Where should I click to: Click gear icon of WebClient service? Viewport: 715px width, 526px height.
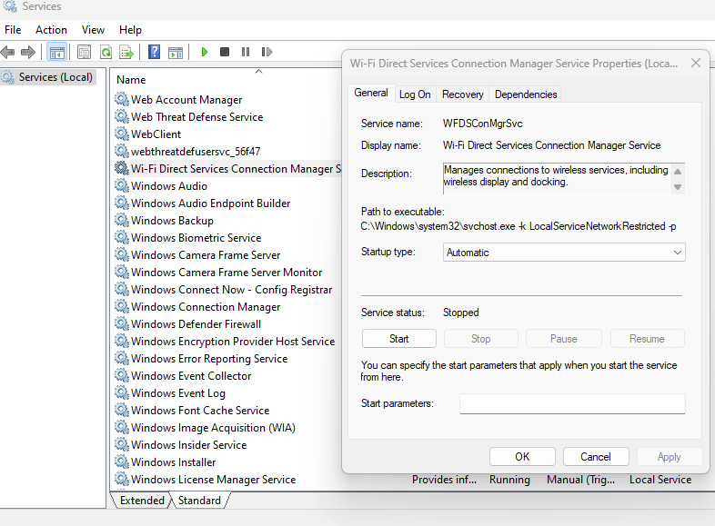[121, 134]
